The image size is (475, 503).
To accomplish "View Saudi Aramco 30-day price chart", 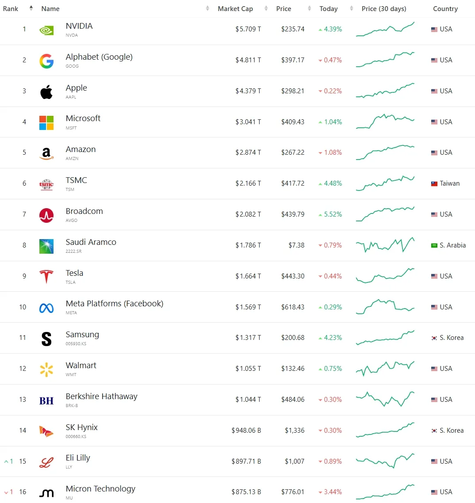I will click(x=385, y=245).
